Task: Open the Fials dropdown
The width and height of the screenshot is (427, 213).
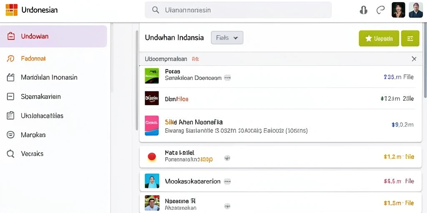Action: pyautogui.click(x=227, y=38)
